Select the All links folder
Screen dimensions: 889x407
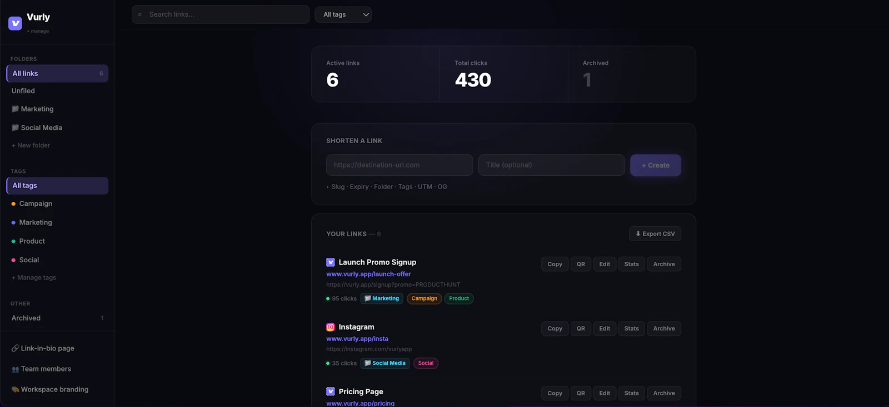(x=57, y=73)
